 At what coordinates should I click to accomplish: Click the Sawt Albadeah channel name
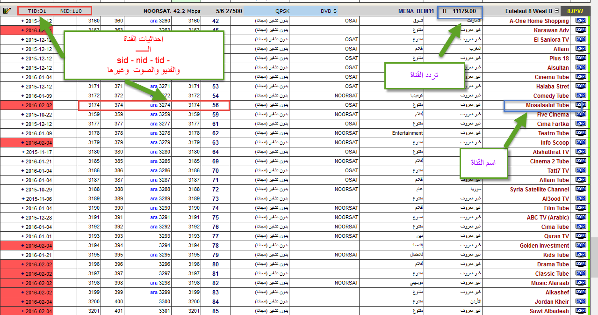click(549, 311)
